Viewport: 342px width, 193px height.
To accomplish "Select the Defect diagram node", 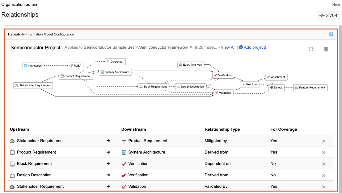I will point(276,88).
